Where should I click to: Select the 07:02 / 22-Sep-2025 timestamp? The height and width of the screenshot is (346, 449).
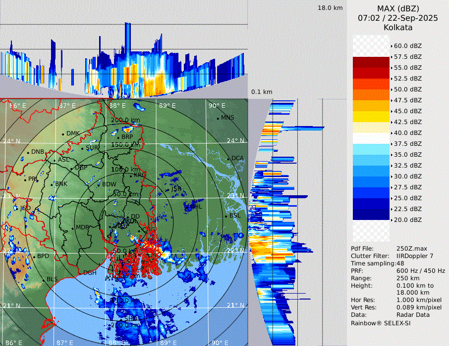[398, 18]
